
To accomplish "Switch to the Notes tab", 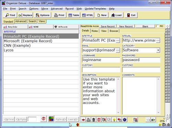I will [95, 31].
